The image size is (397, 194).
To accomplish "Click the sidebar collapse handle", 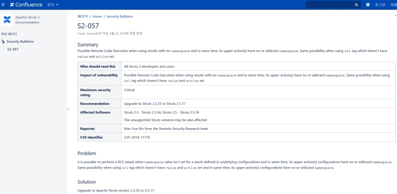I will pyautogui.click(x=68, y=109).
